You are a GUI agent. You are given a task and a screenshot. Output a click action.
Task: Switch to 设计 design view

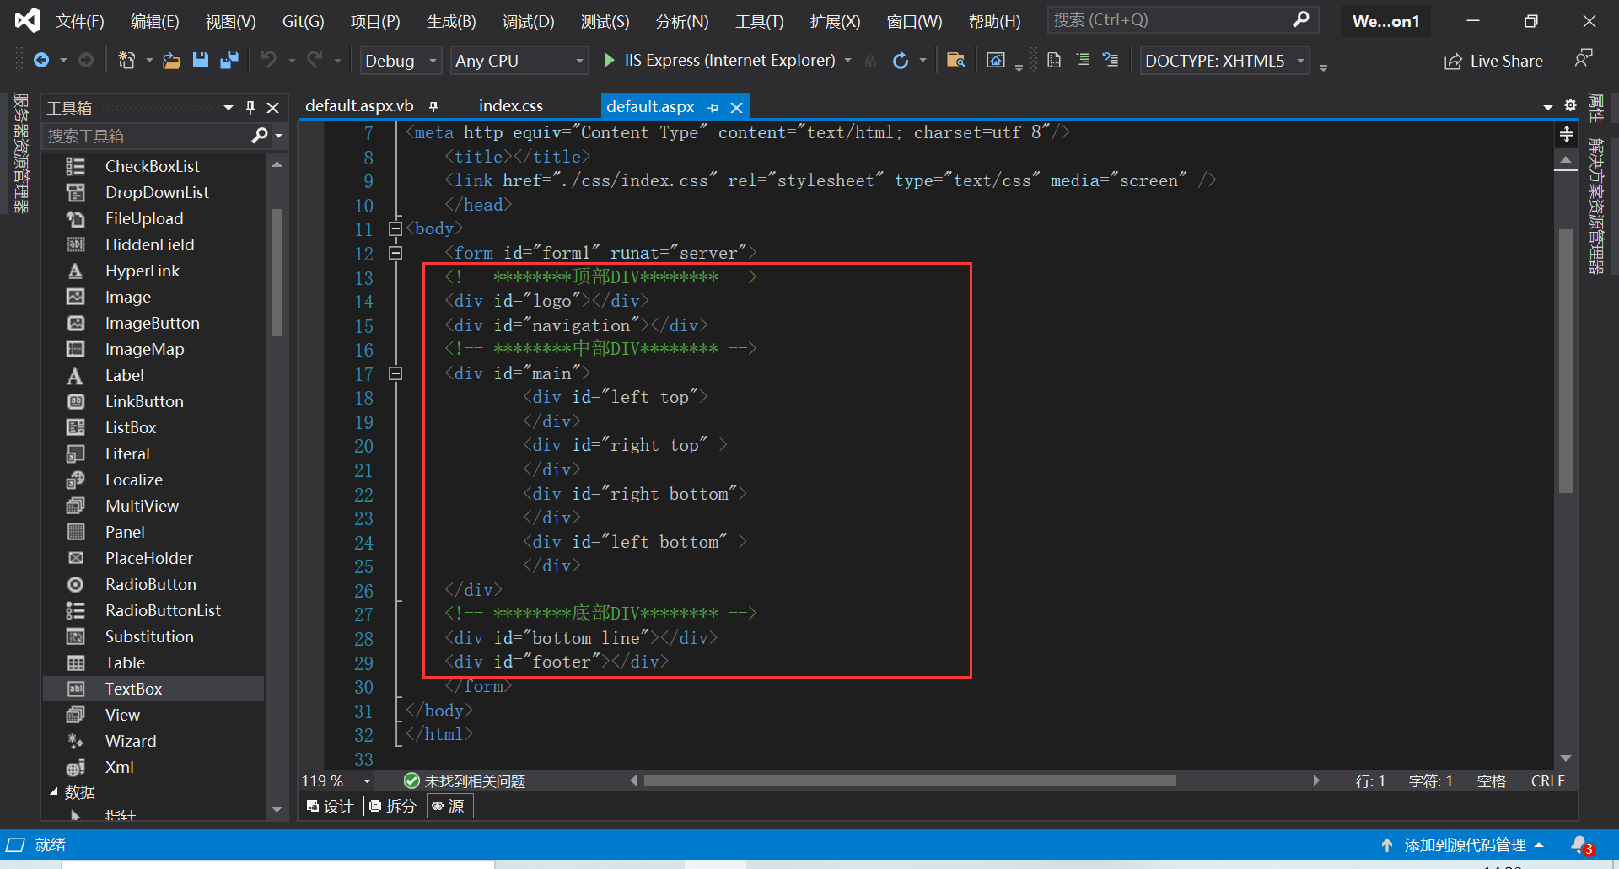coord(330,806)
